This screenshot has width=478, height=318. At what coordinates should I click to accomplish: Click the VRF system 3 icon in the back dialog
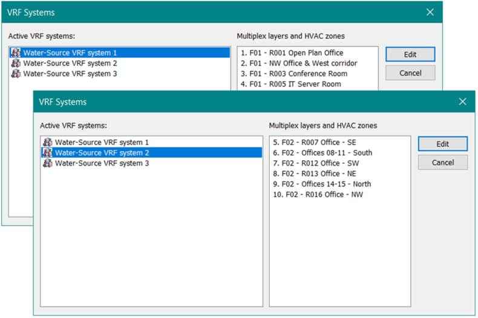[16, 74]
